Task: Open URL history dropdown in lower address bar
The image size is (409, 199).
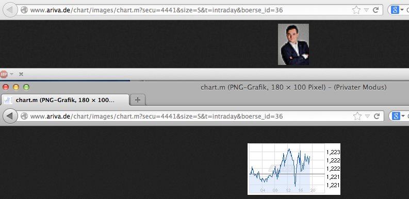Action: pyautogui.click(x=368, y=116)
